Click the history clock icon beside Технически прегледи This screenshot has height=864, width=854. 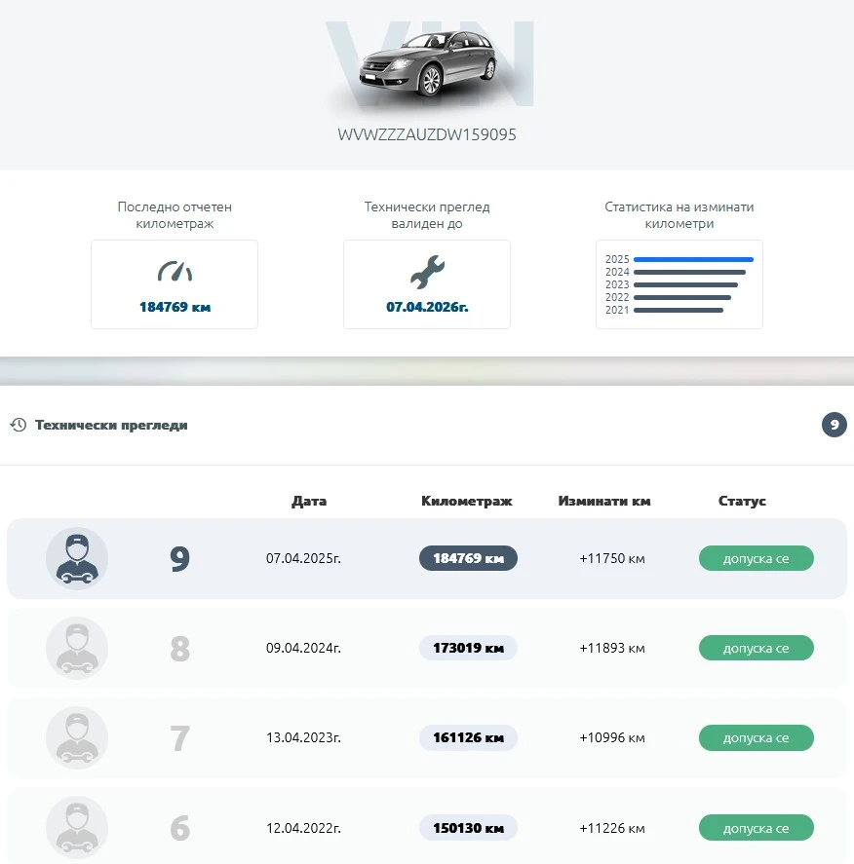coord(18,425)
